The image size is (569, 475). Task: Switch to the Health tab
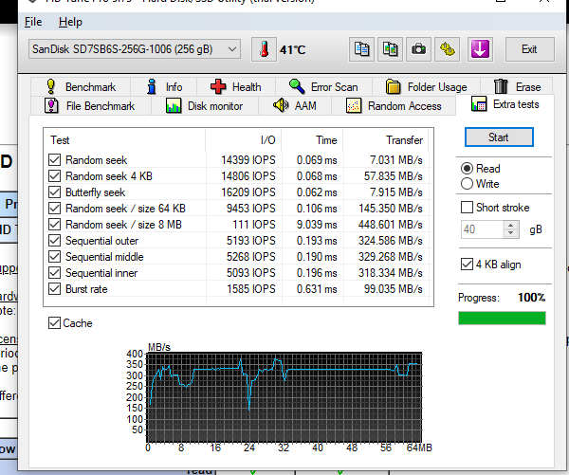[236, 86]
